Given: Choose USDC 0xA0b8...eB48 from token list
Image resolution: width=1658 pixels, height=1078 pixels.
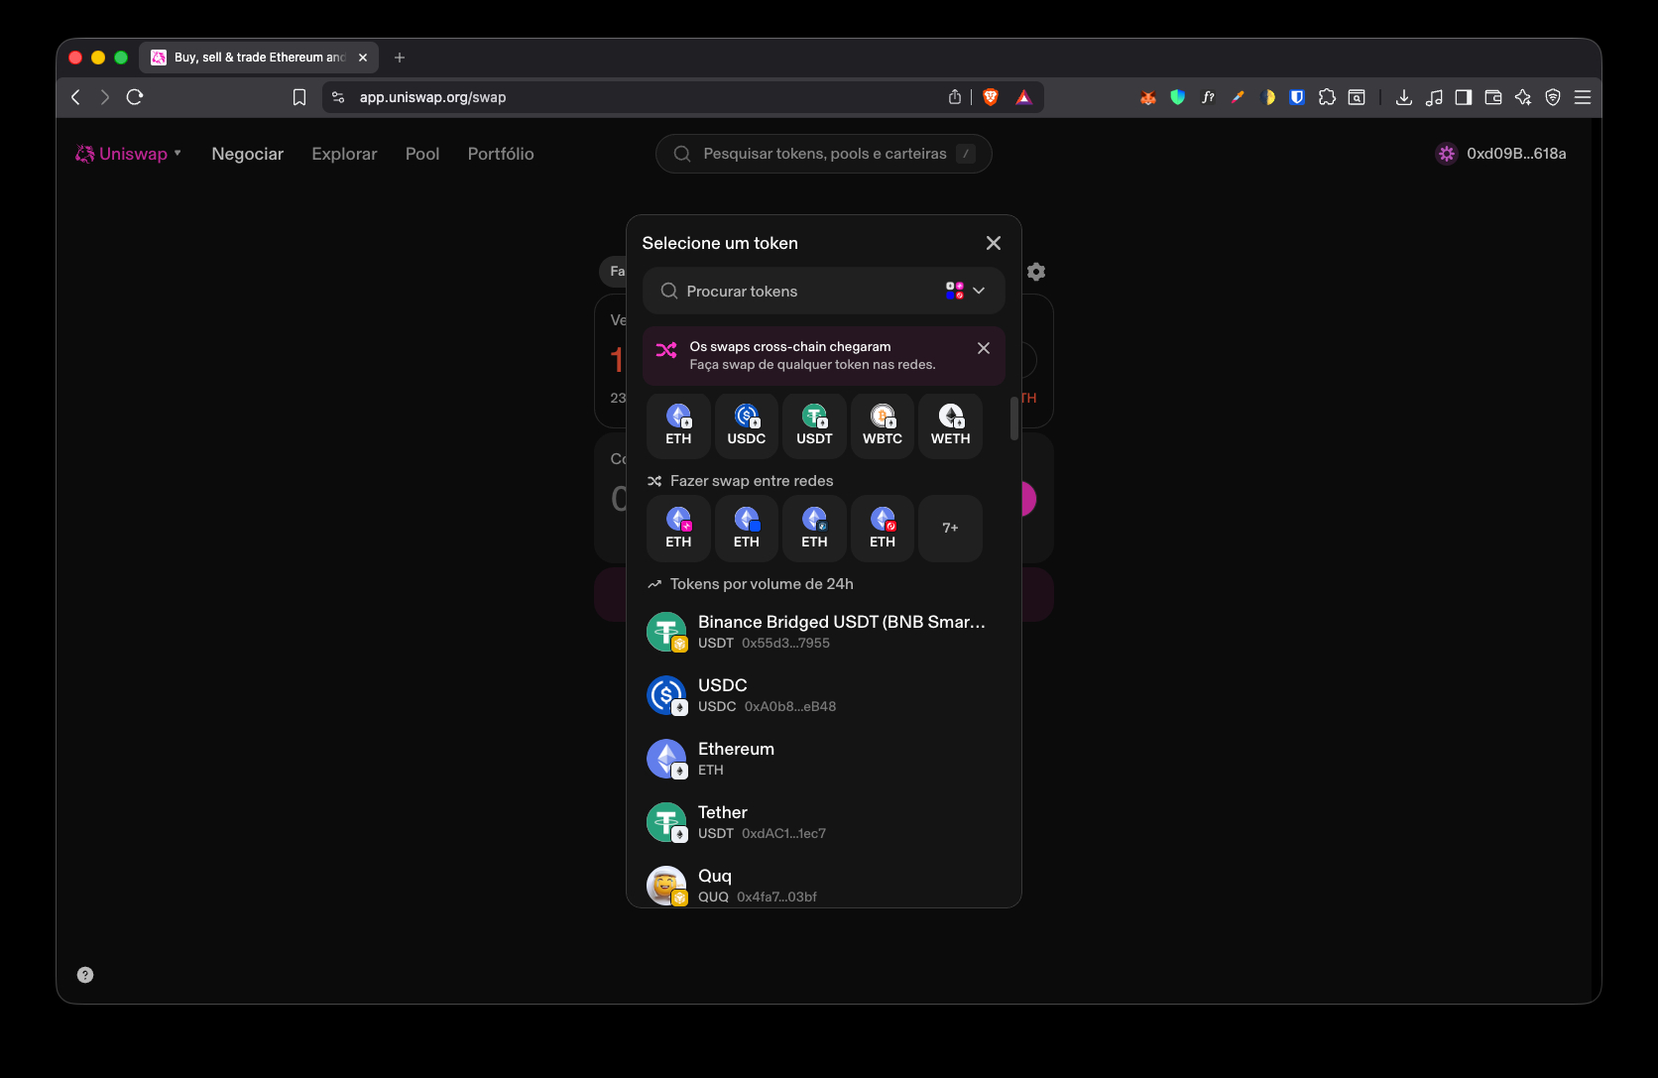Looking at the screenshot, I should 824,695.
